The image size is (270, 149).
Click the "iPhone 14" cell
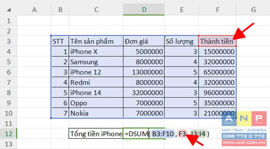tap(96, 93)
